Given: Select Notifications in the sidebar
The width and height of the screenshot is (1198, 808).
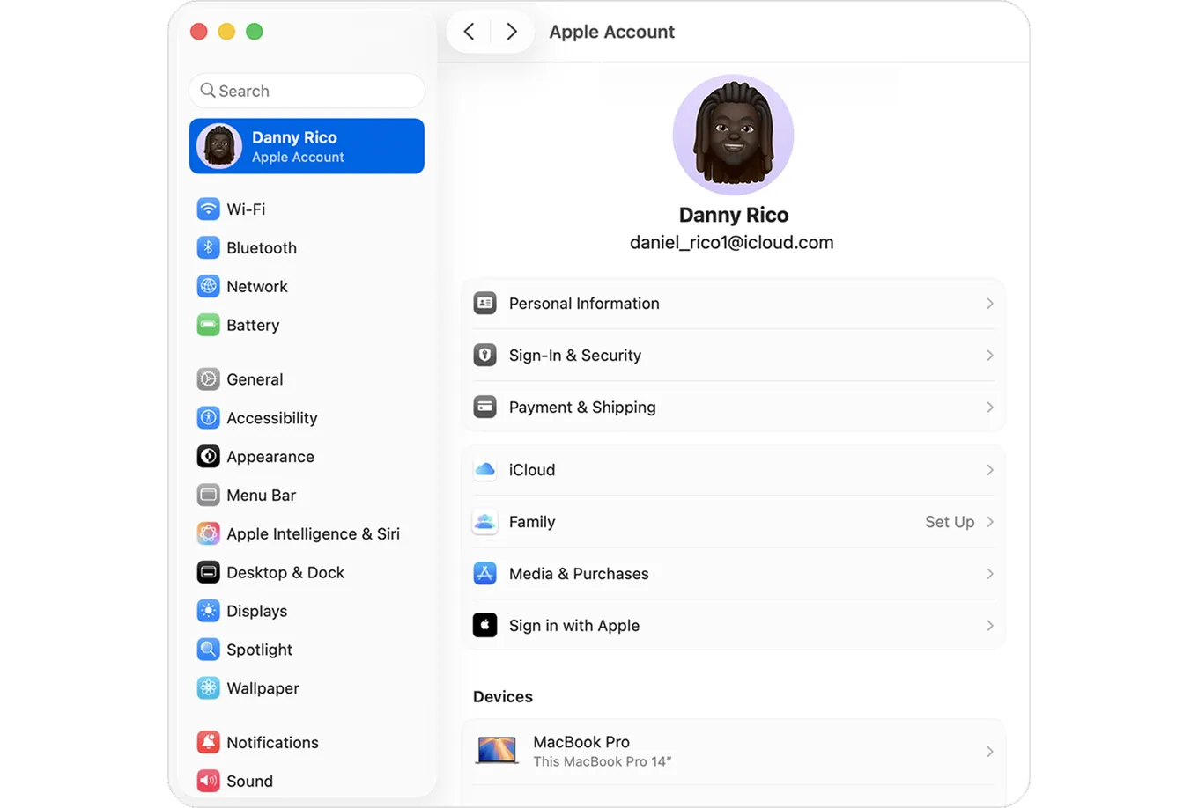Looking at the screenshot, I should tap(307, 742).
